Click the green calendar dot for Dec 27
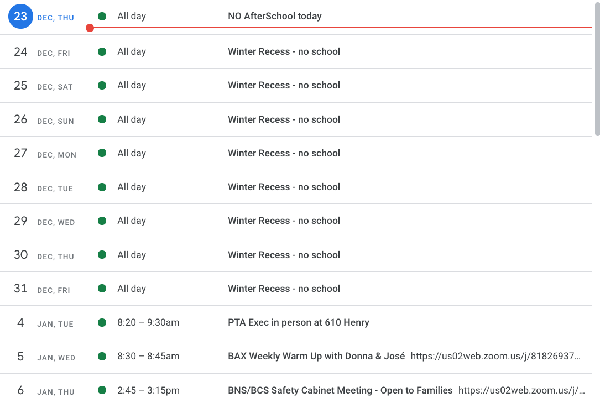The height and width of the screenshot is (403, 600). [102, 153]
